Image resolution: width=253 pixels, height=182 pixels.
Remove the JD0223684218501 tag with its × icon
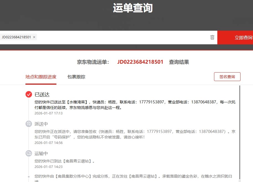coord(34,37)
